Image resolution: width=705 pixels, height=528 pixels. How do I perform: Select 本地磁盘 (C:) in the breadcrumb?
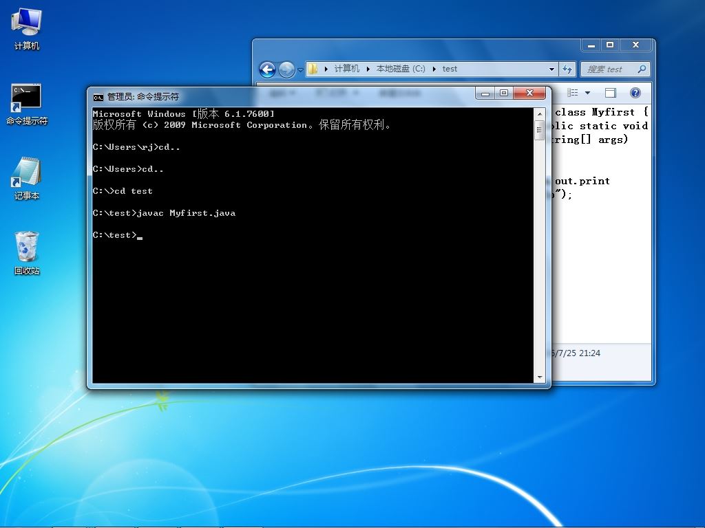400,69
